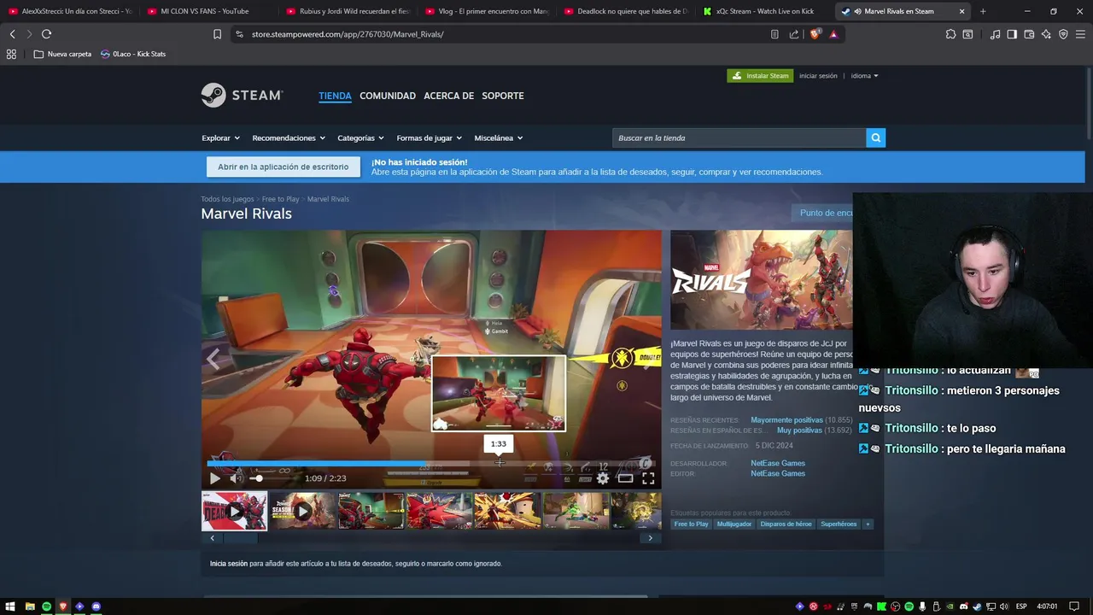Click the NetEase Games developer link
This screenshot has width=1093, height=615.
(778, 463)
